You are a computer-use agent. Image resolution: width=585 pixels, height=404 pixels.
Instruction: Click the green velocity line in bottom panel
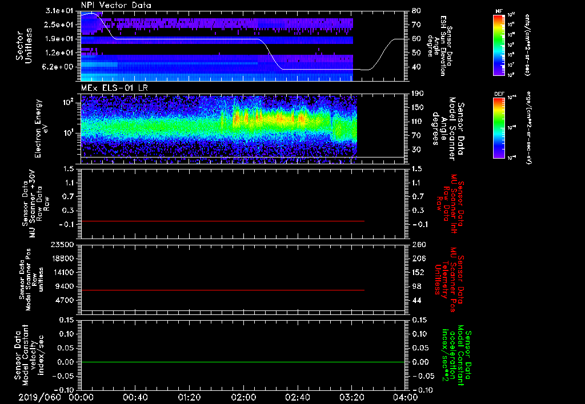243,362
